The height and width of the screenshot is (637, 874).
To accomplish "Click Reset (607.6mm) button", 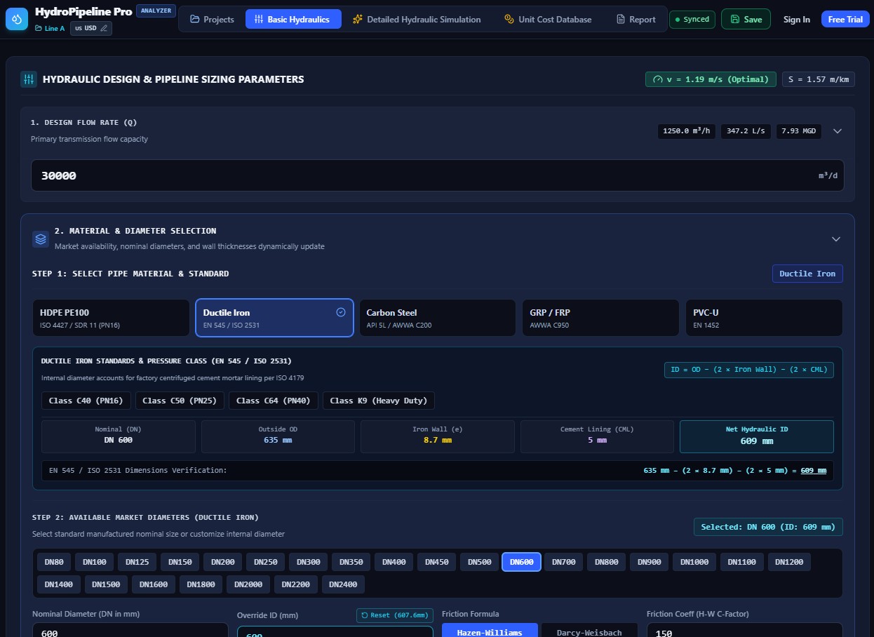I will point(395,615).
